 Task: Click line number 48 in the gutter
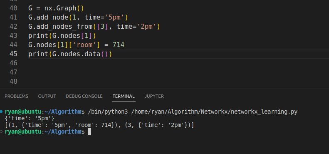(13, 81)
